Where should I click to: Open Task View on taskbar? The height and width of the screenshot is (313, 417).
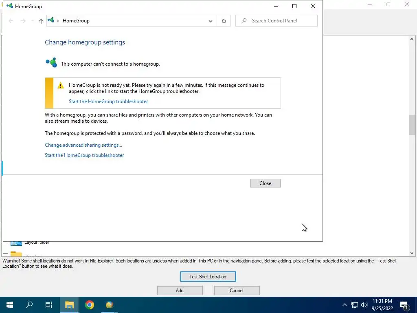[49, 305]
